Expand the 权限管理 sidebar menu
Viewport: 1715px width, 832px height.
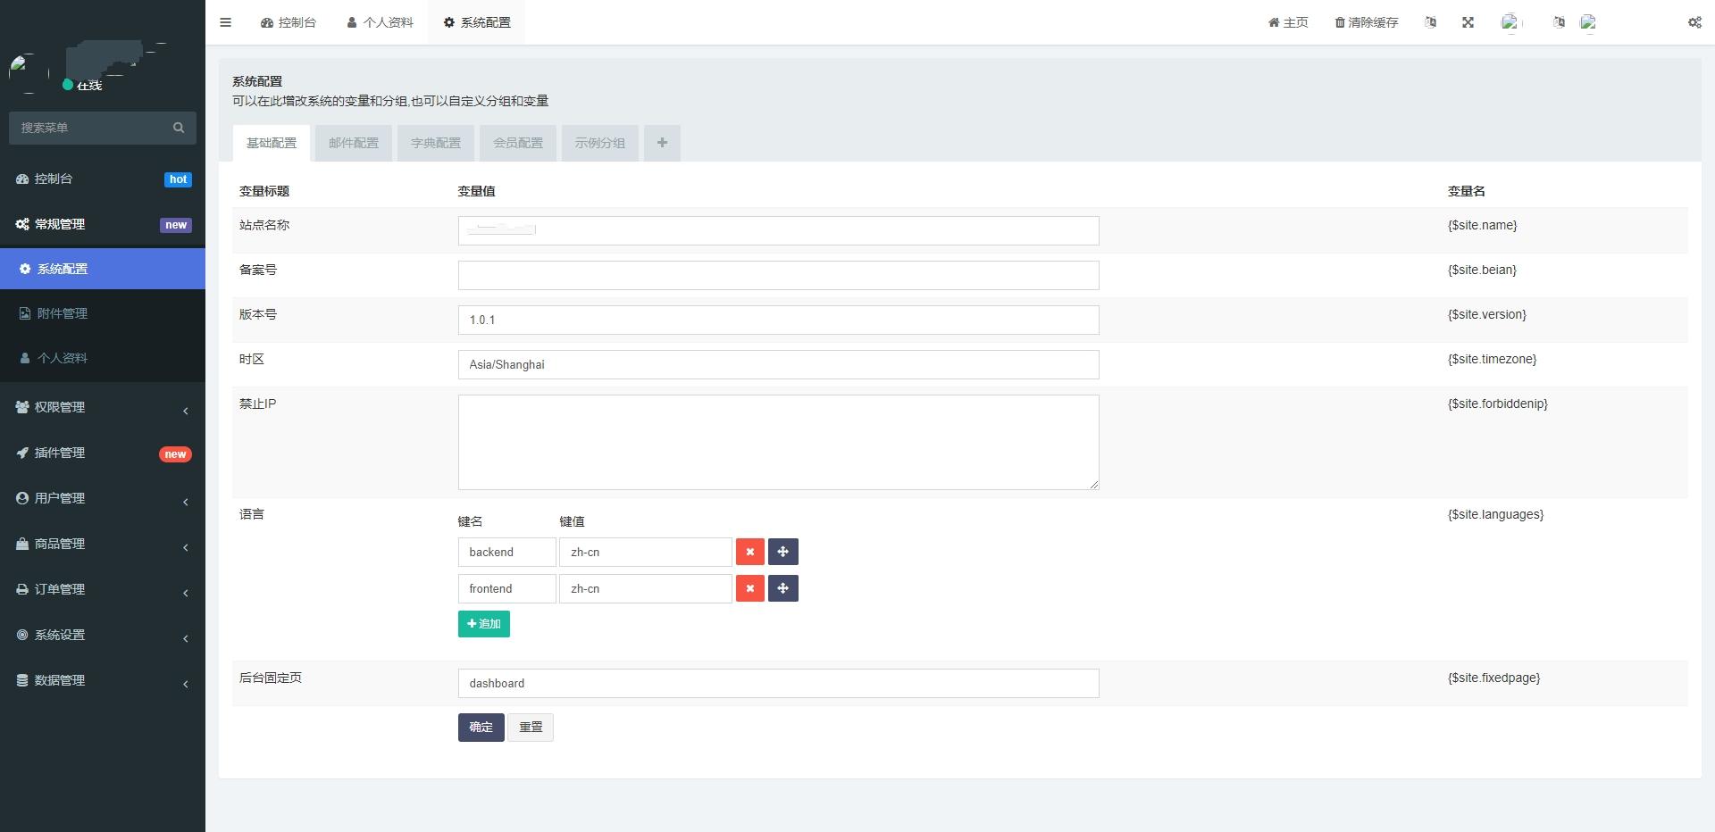(103, 407)
